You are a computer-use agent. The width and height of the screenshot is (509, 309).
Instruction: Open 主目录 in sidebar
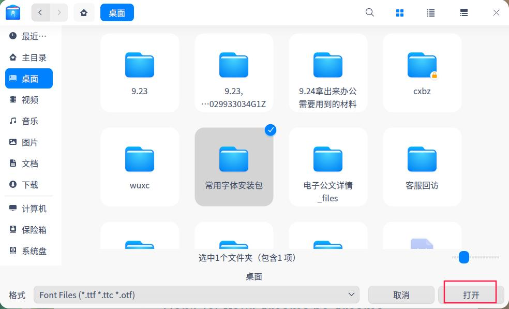click(x=28, y=57)
